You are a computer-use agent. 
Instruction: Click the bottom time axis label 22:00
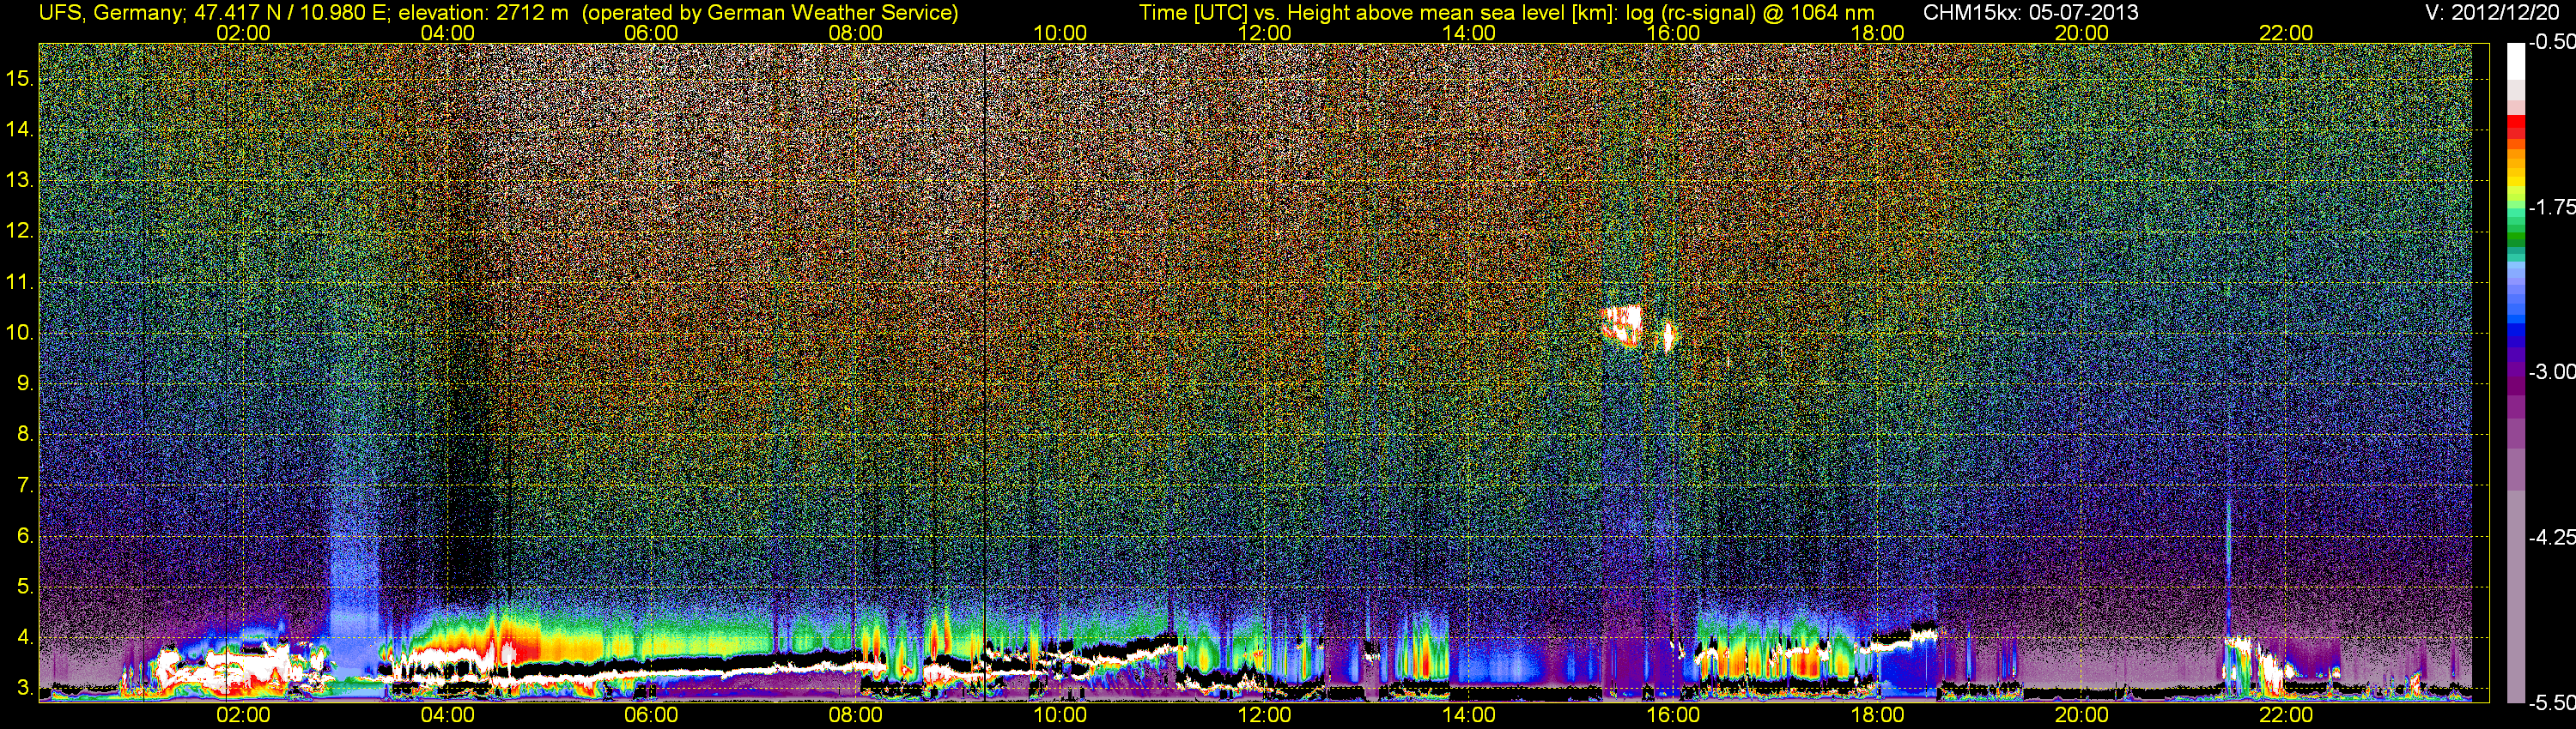2286,715
